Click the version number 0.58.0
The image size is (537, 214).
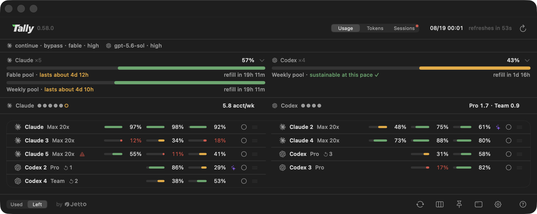[45, 28]
